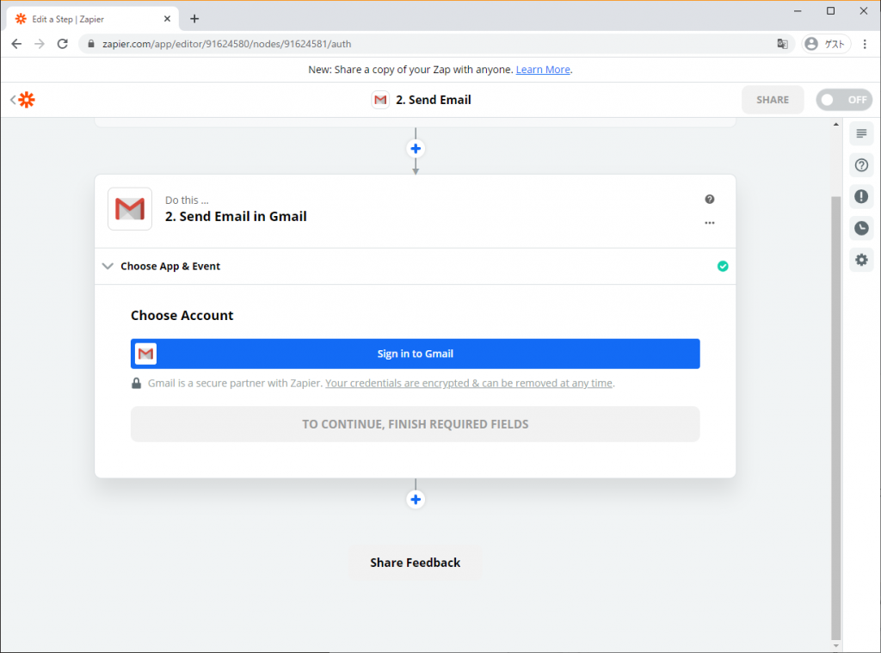
Task: Click the '2. Send Email' title text
Action: coord(434,100)
